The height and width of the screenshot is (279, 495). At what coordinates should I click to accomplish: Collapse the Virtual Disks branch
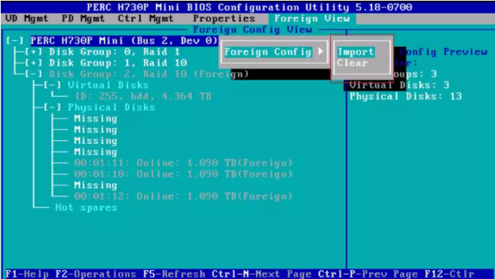[52, 85]
